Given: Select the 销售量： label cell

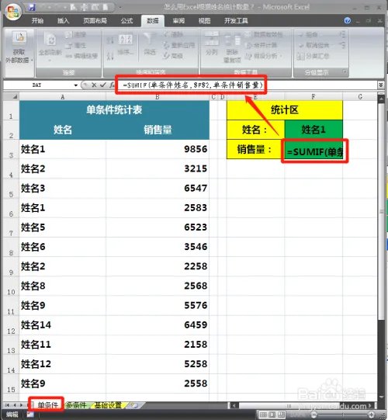Looking at the screenshot, I should (x=255, y=149).
